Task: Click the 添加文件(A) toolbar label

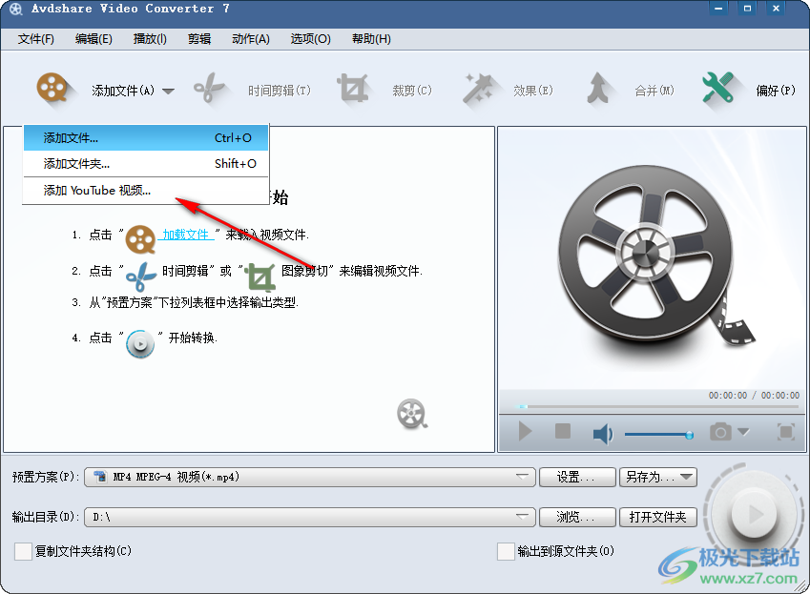Action: click(123, 91)
